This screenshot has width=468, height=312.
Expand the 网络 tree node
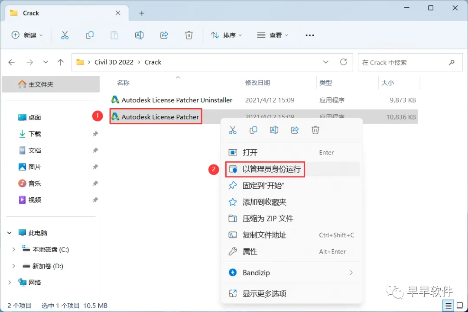tap(10, 282)
